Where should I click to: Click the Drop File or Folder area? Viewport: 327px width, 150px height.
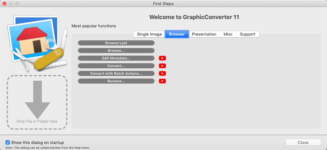[37, 102]
